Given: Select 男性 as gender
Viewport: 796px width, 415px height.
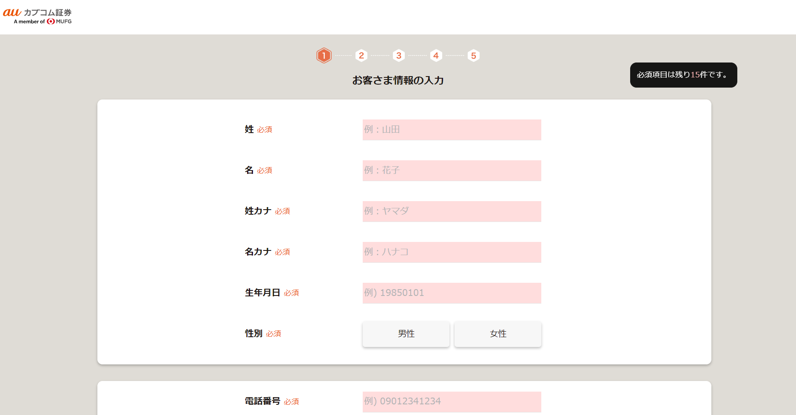Looking at the screenshot, I should click(406, 334).
